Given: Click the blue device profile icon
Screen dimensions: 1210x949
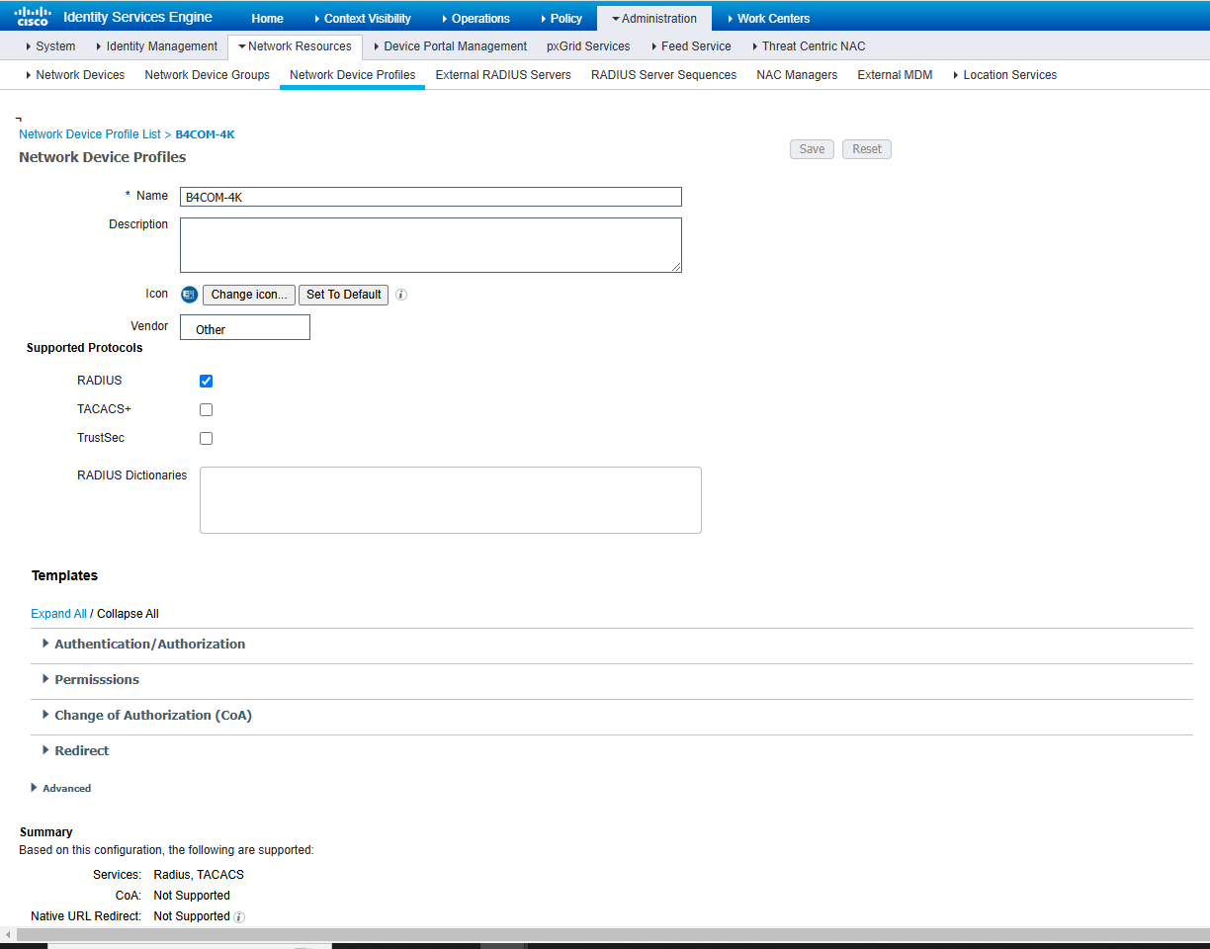Looking at the screenshot, I should point(190,295).
